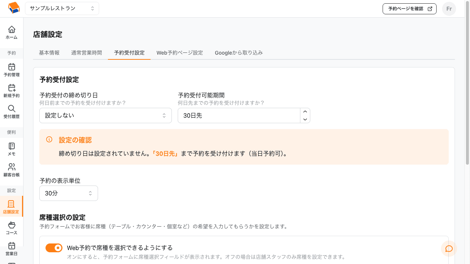Click the 予約ページを確認 button
Image resolution: width=470 pixels, height=264 pixels.
409,8
